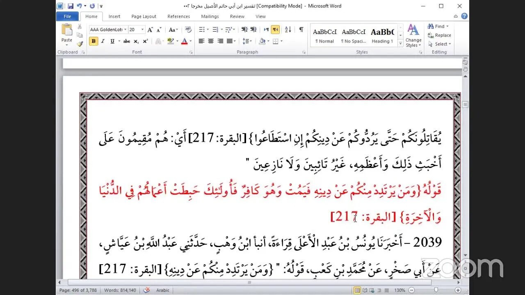Expand the Find dropdown arrow
This screenshot has height=295, width=525.
click(x=447, y=26)
